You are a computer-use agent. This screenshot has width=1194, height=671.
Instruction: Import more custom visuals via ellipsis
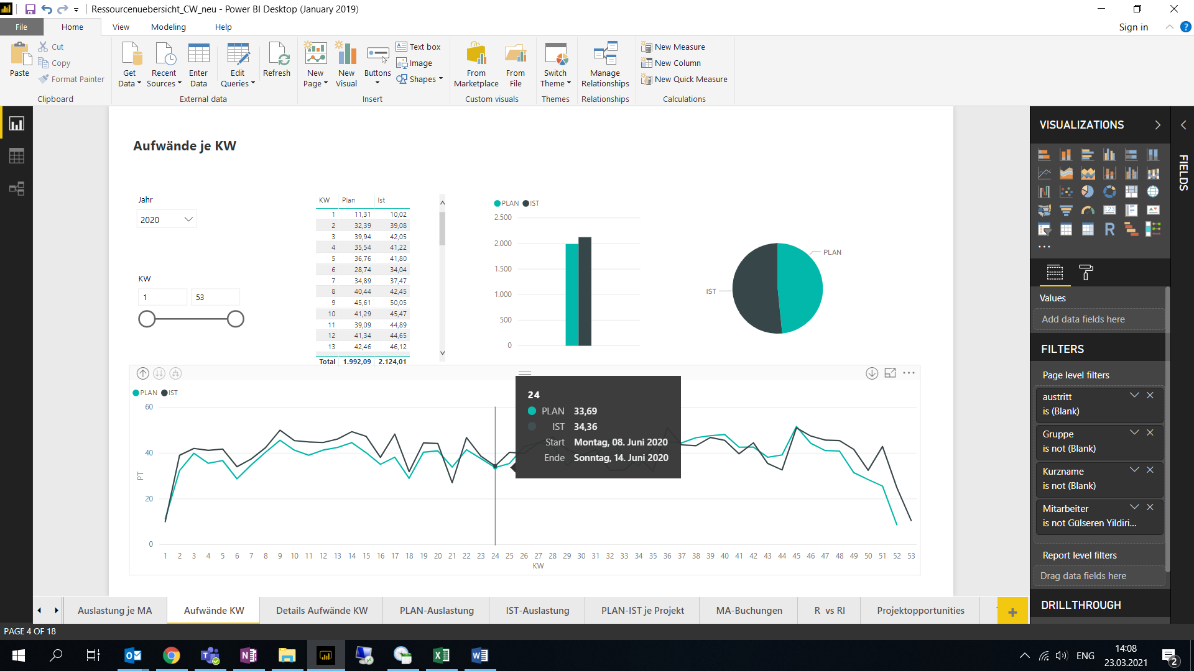[x=1044, y=247]
